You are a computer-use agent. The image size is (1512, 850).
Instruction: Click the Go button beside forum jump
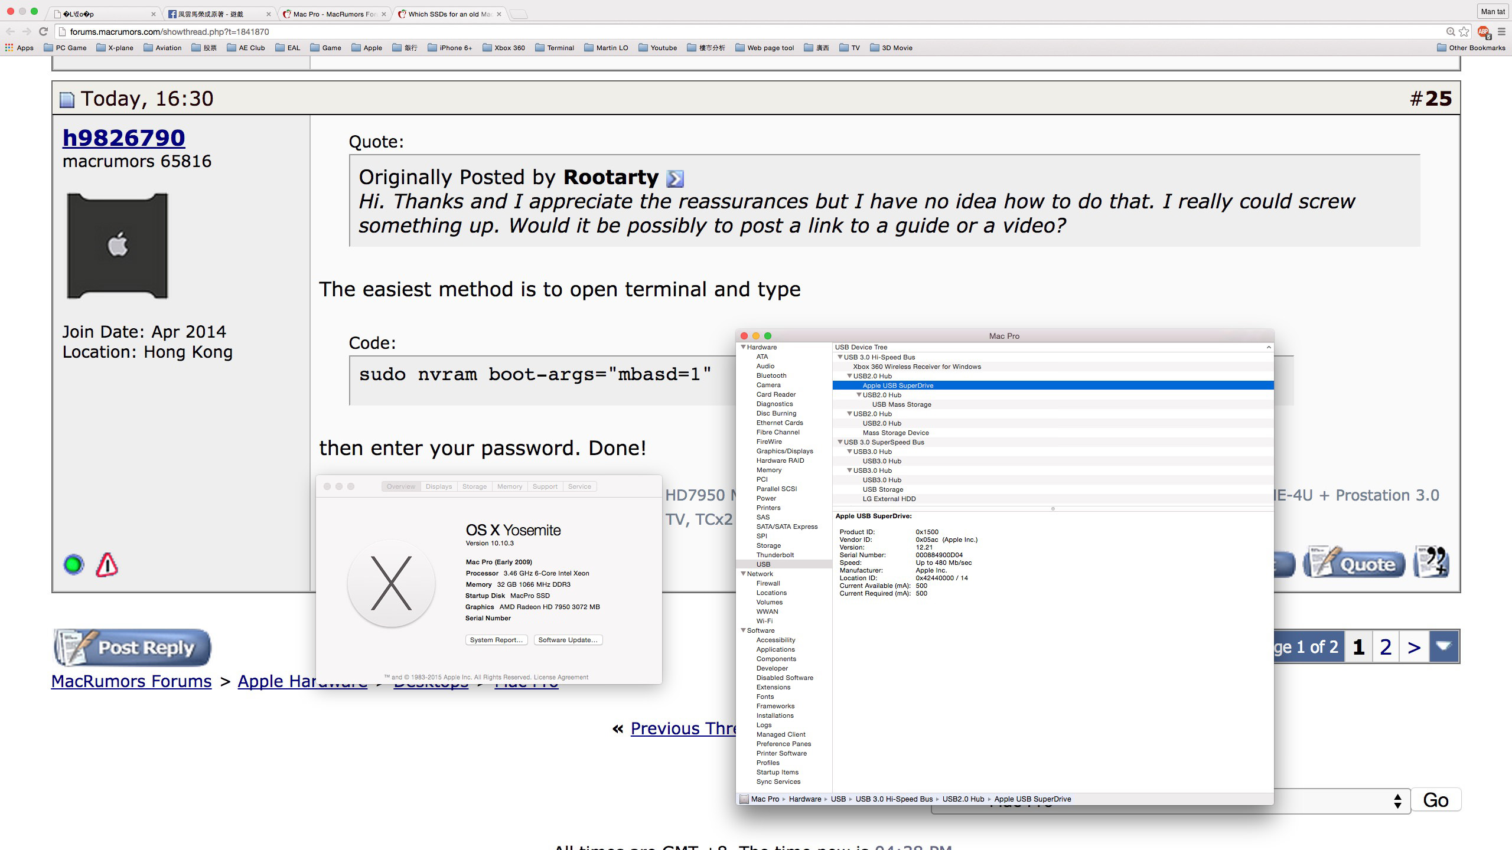[1436, 800]
